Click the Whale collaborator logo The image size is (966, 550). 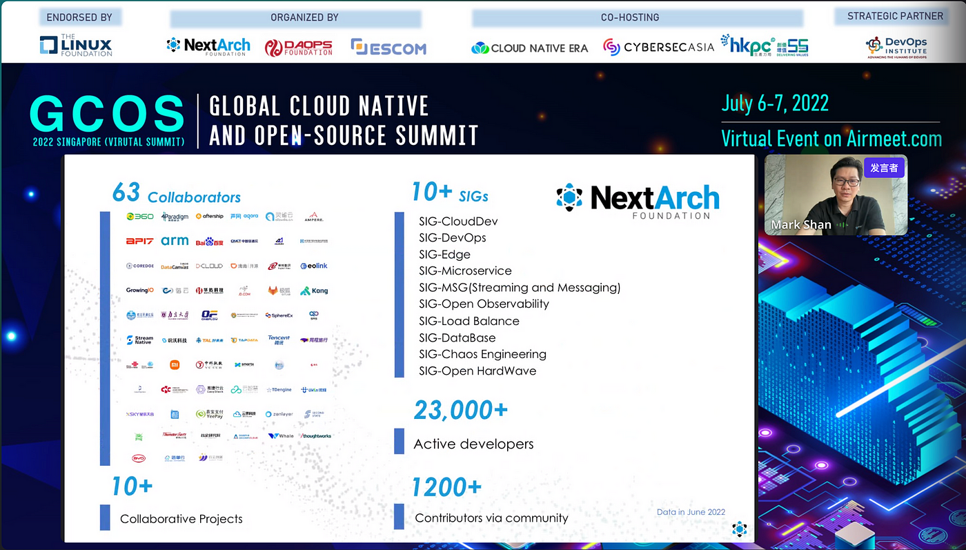pos(281,436)
